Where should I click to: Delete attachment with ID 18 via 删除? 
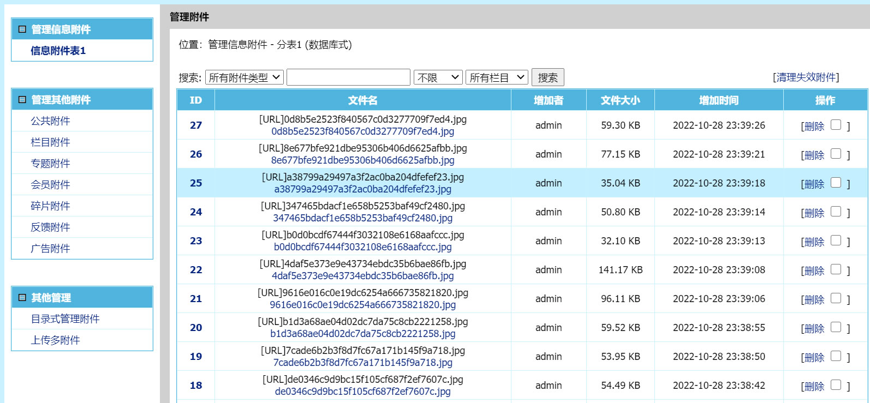(x=814, y=387)
